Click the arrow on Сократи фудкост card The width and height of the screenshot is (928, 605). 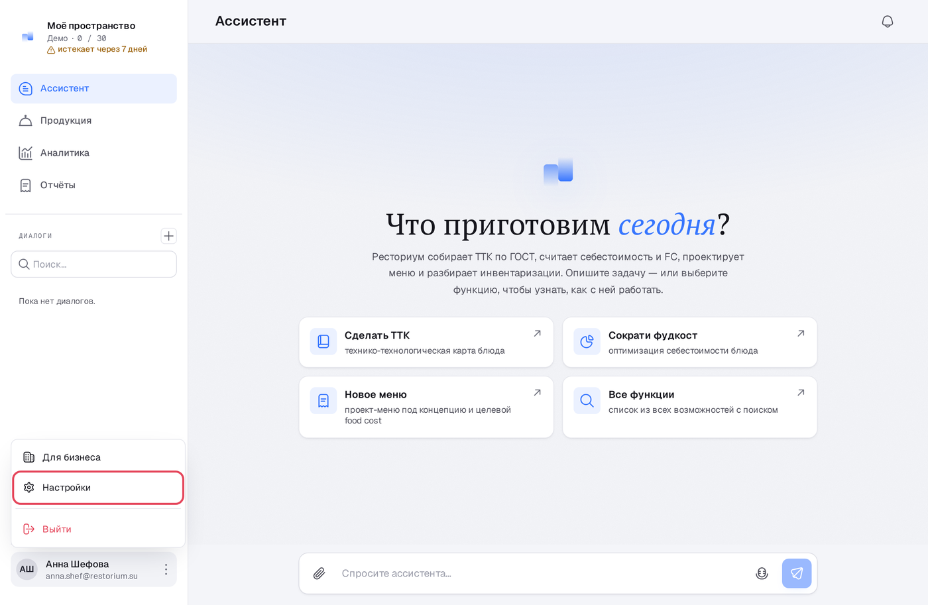pos(801,333)
